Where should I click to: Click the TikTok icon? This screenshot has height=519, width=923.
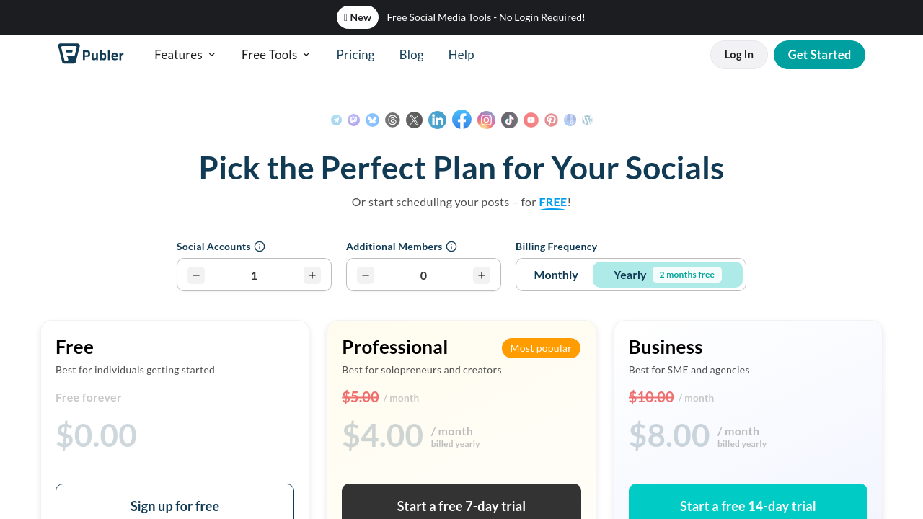tap(509, 120)
